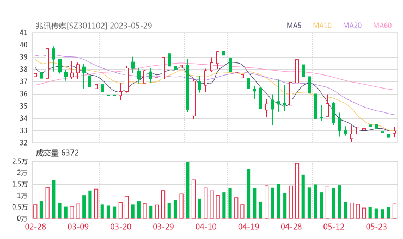
Task: Click the 03-09 date axis label
Action: click(x=78, y=227)
